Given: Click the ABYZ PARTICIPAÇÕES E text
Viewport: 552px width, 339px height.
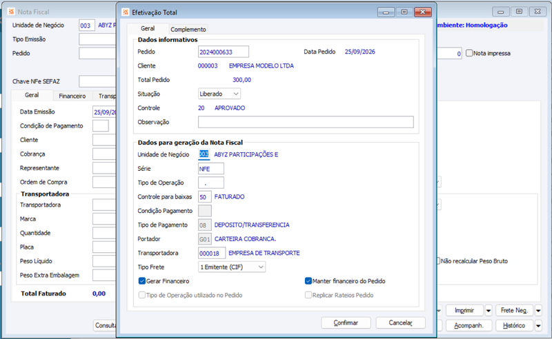Looking at the screenshot, I should click(x=246, y=154).
